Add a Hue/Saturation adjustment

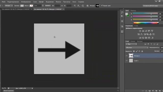pos(139,34)
